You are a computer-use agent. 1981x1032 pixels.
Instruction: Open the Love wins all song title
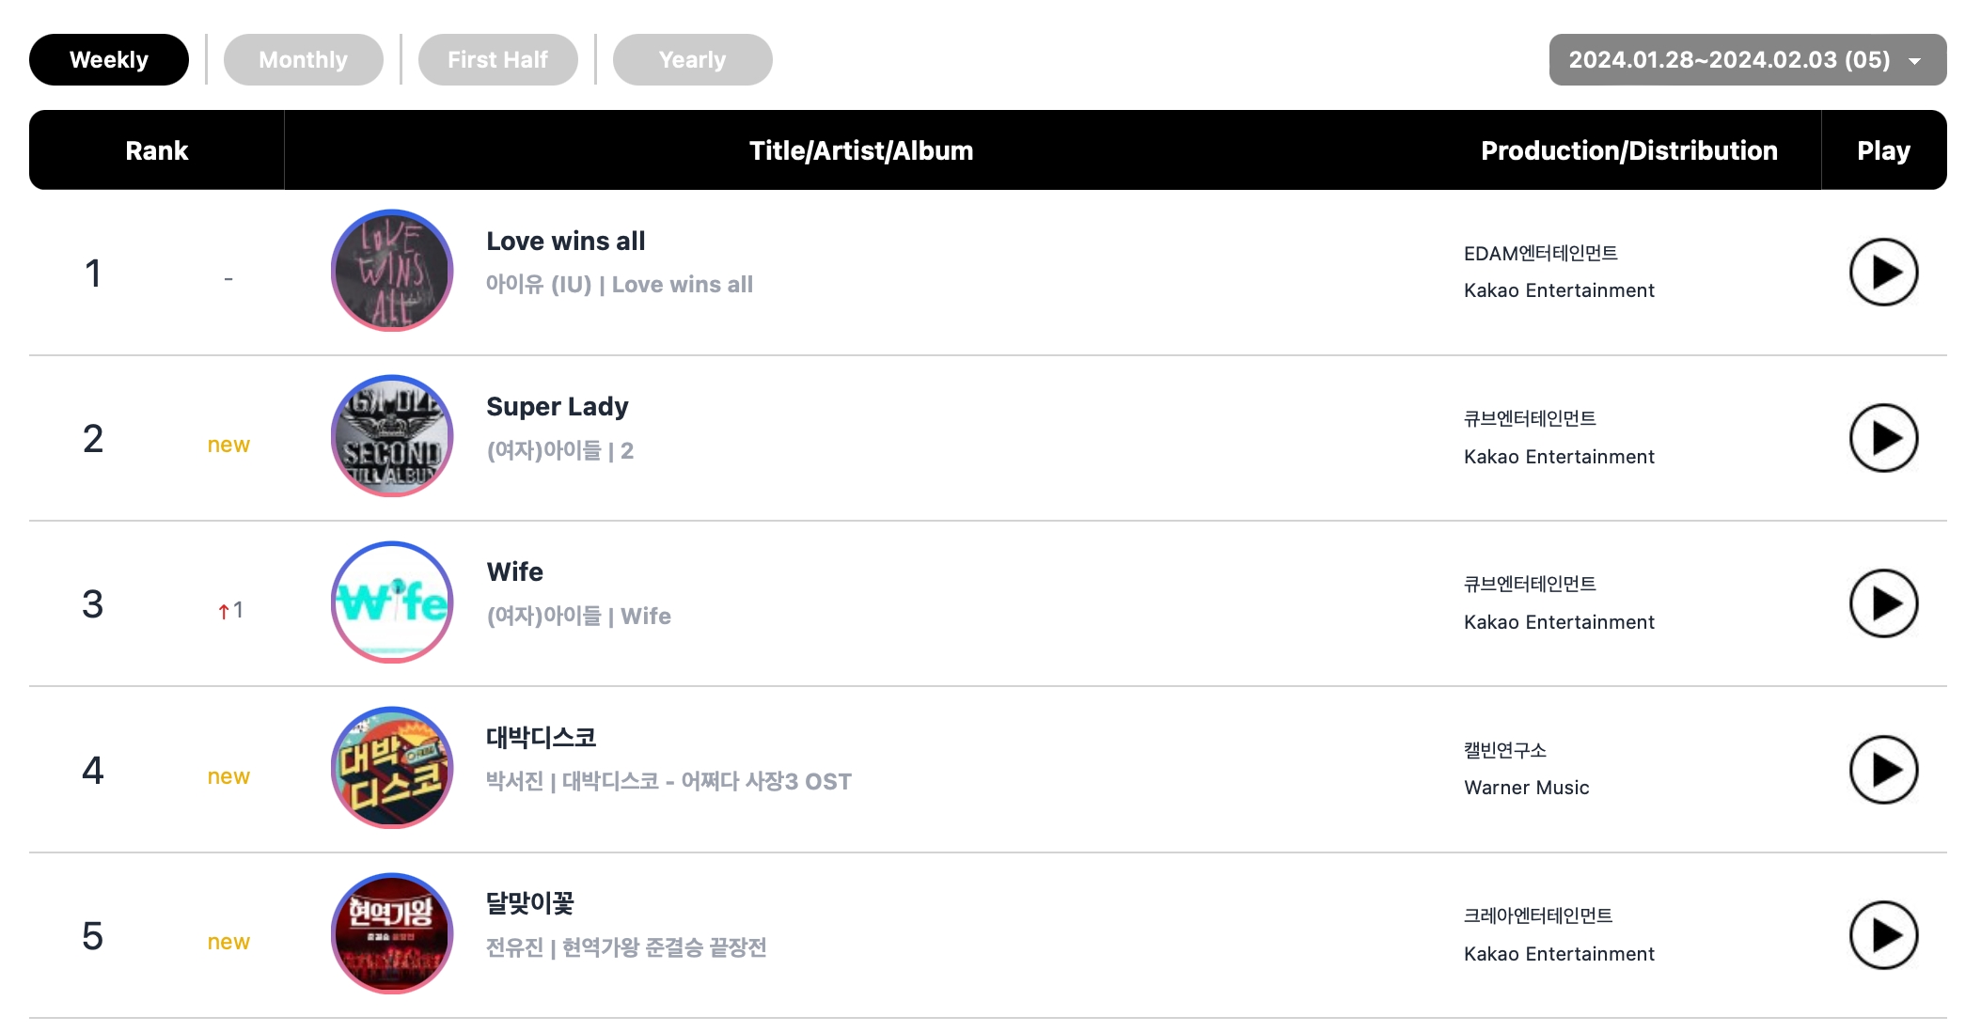coord(565,242)
